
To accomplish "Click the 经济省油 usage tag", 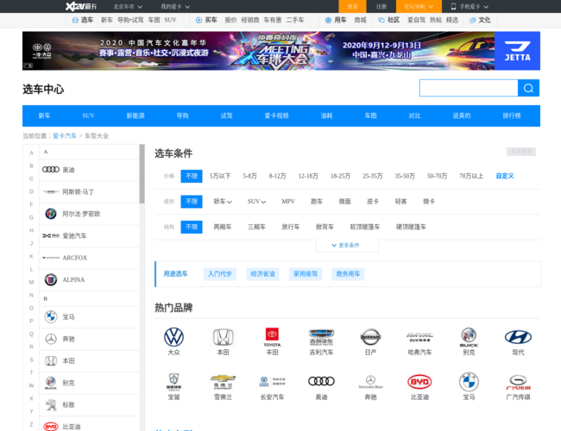I will coord(262,274).
